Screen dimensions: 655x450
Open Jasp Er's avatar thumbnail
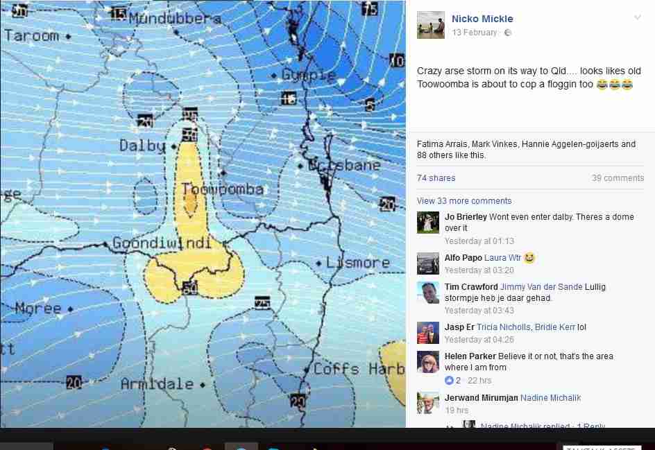[x=427, y=333]
